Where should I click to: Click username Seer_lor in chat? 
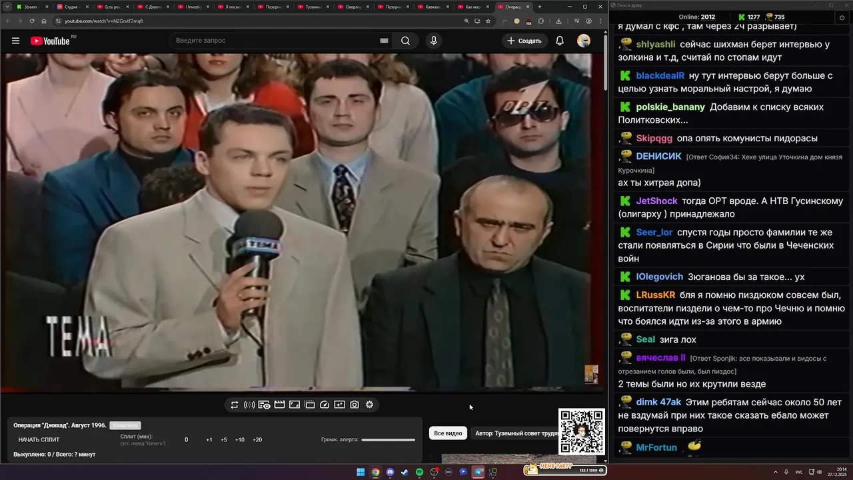(654, 233)
